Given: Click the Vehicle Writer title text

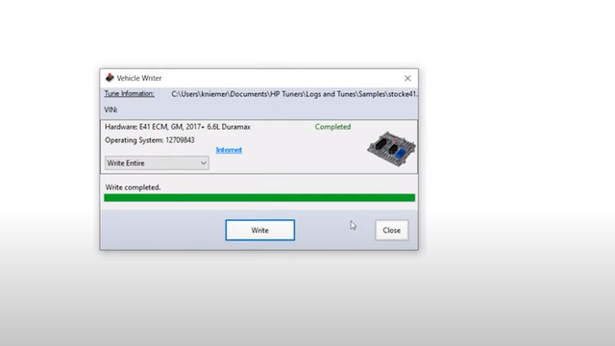Looking at the screenshot, I should tap(138, 78).
